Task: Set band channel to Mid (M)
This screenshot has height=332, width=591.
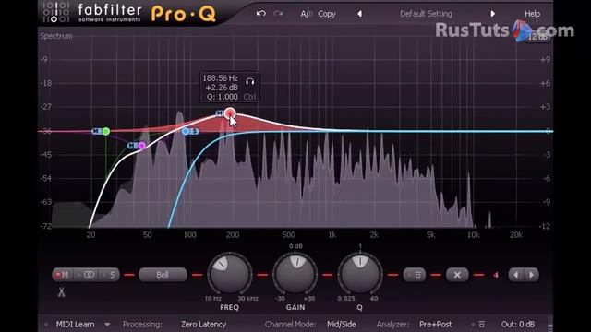Action: click(63, 275)
